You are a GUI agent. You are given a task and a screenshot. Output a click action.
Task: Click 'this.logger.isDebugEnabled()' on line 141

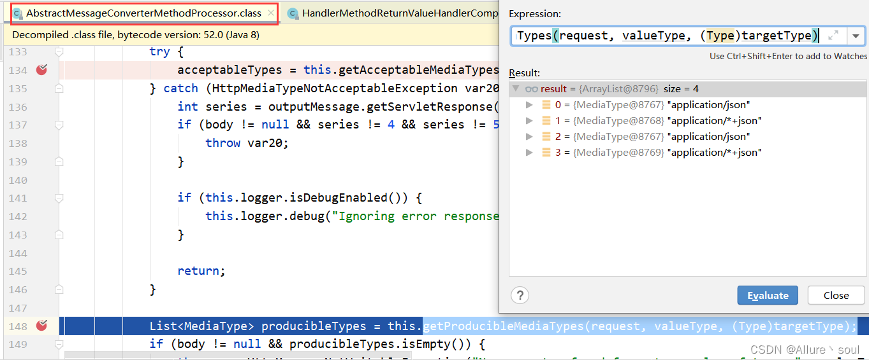pyautogui.click(x=307, y=198)
